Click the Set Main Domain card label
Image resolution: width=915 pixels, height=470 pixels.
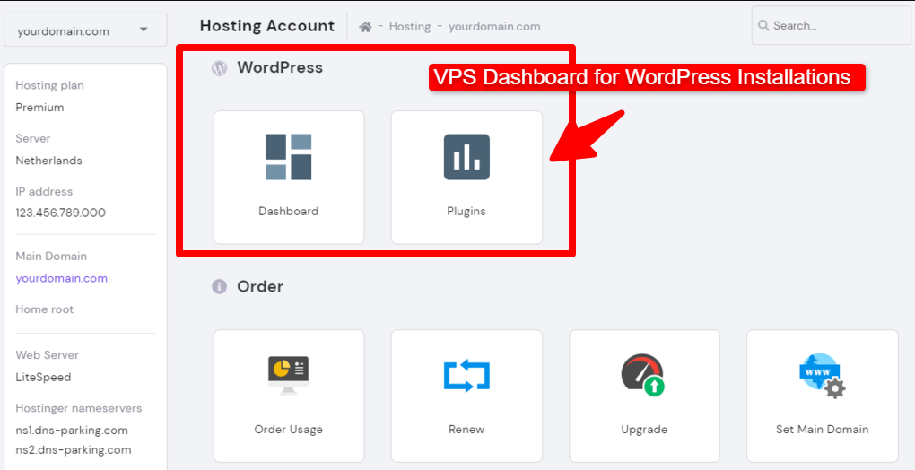tap(823, 430)
